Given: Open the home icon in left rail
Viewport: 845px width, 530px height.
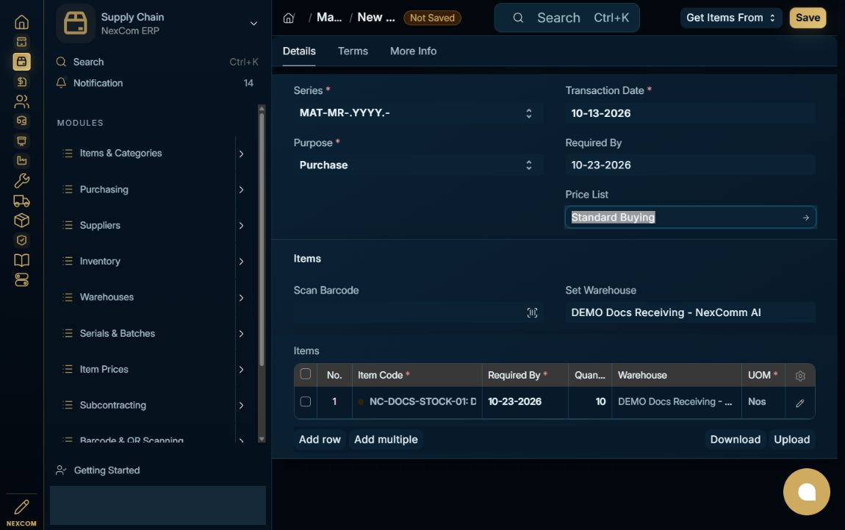Looking at the screenshot, I should 21,22.
